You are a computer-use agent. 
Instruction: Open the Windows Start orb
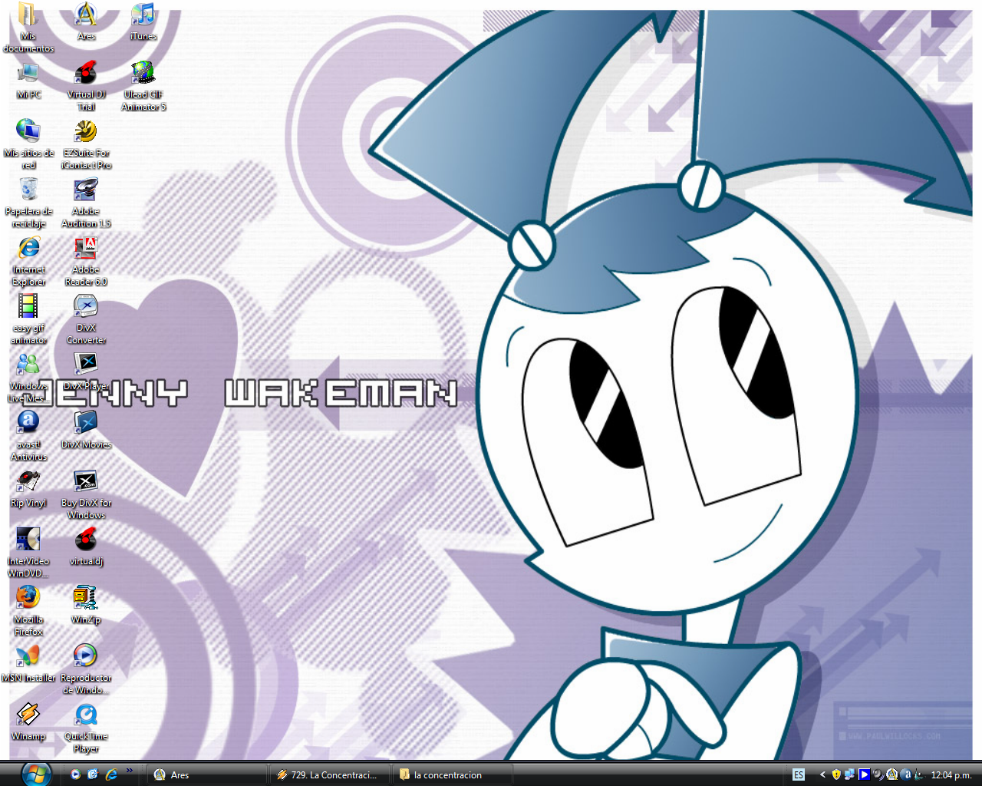36,774
